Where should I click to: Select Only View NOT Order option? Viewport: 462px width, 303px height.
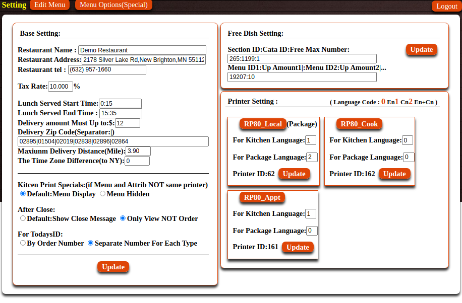point(123,218)
